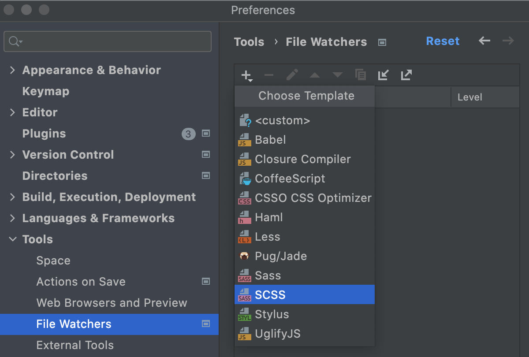Export watchers with the export icon
This screenshot has width=529, height=357.
tap(406, 75)
